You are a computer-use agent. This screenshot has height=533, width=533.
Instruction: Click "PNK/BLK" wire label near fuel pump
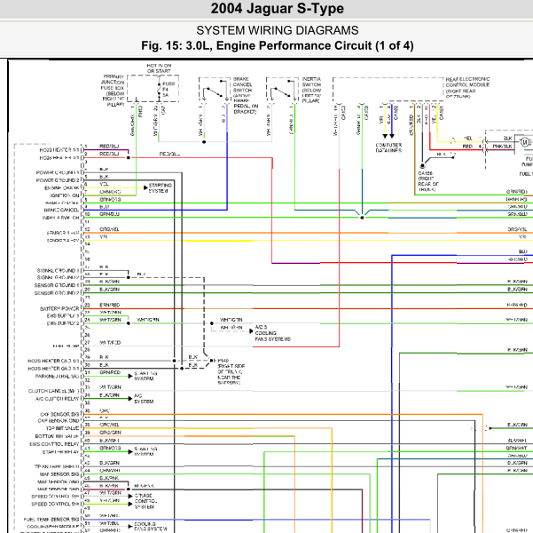[x=503, y=146]
